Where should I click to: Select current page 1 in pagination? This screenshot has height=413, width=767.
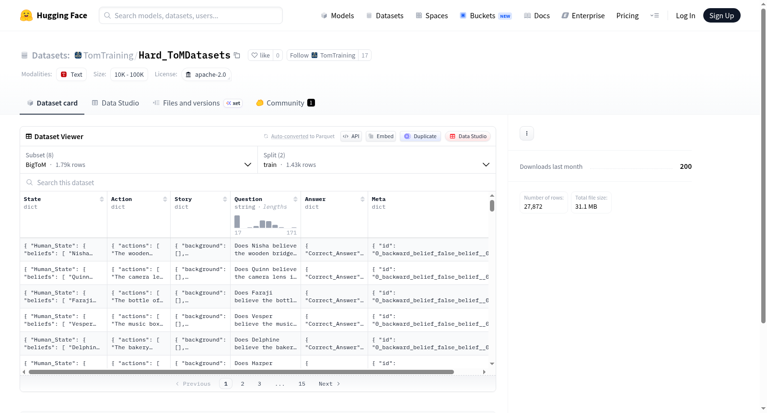click(226, 384)
